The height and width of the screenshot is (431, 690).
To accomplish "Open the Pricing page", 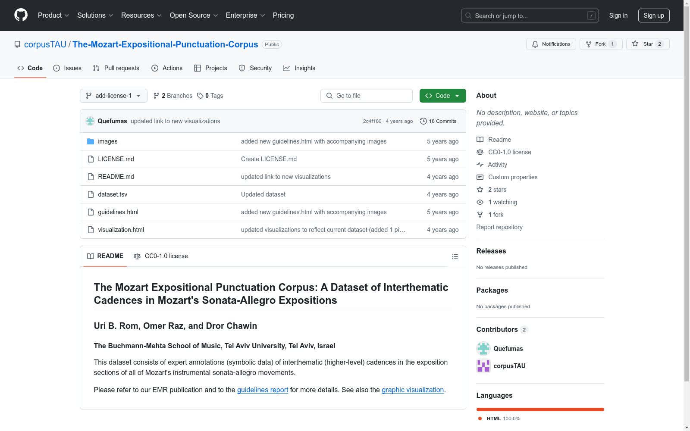I will click(x=283, y=16).
